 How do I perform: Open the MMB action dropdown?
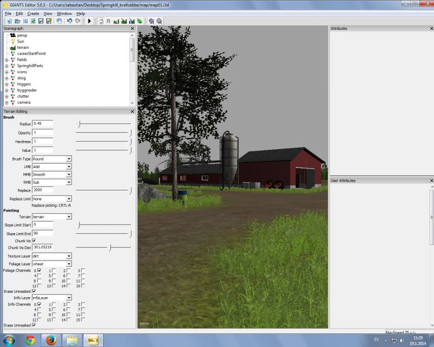52,175
